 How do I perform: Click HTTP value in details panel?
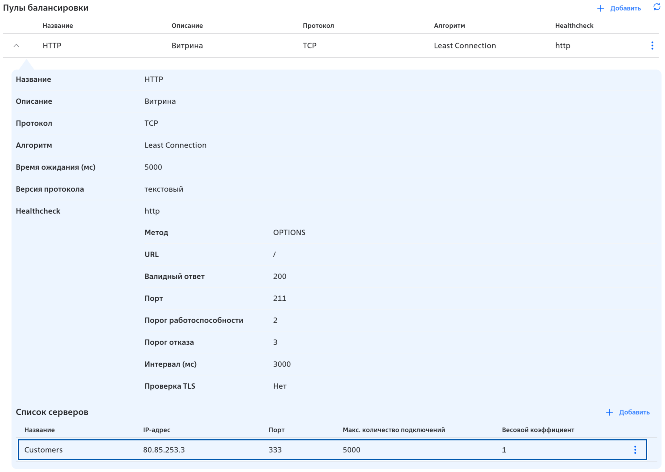click(154, 79)
